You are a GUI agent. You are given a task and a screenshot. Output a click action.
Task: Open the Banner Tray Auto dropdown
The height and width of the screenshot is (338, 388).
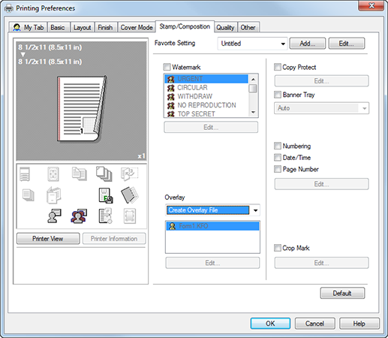321,108
